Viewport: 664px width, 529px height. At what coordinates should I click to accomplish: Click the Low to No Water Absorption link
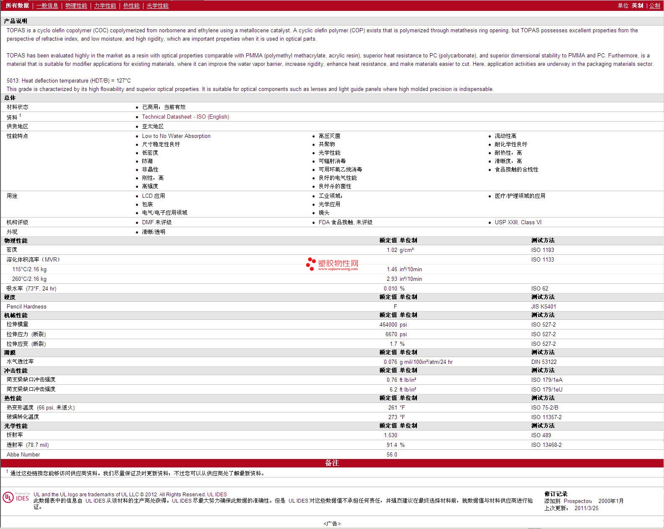point(176,136)
